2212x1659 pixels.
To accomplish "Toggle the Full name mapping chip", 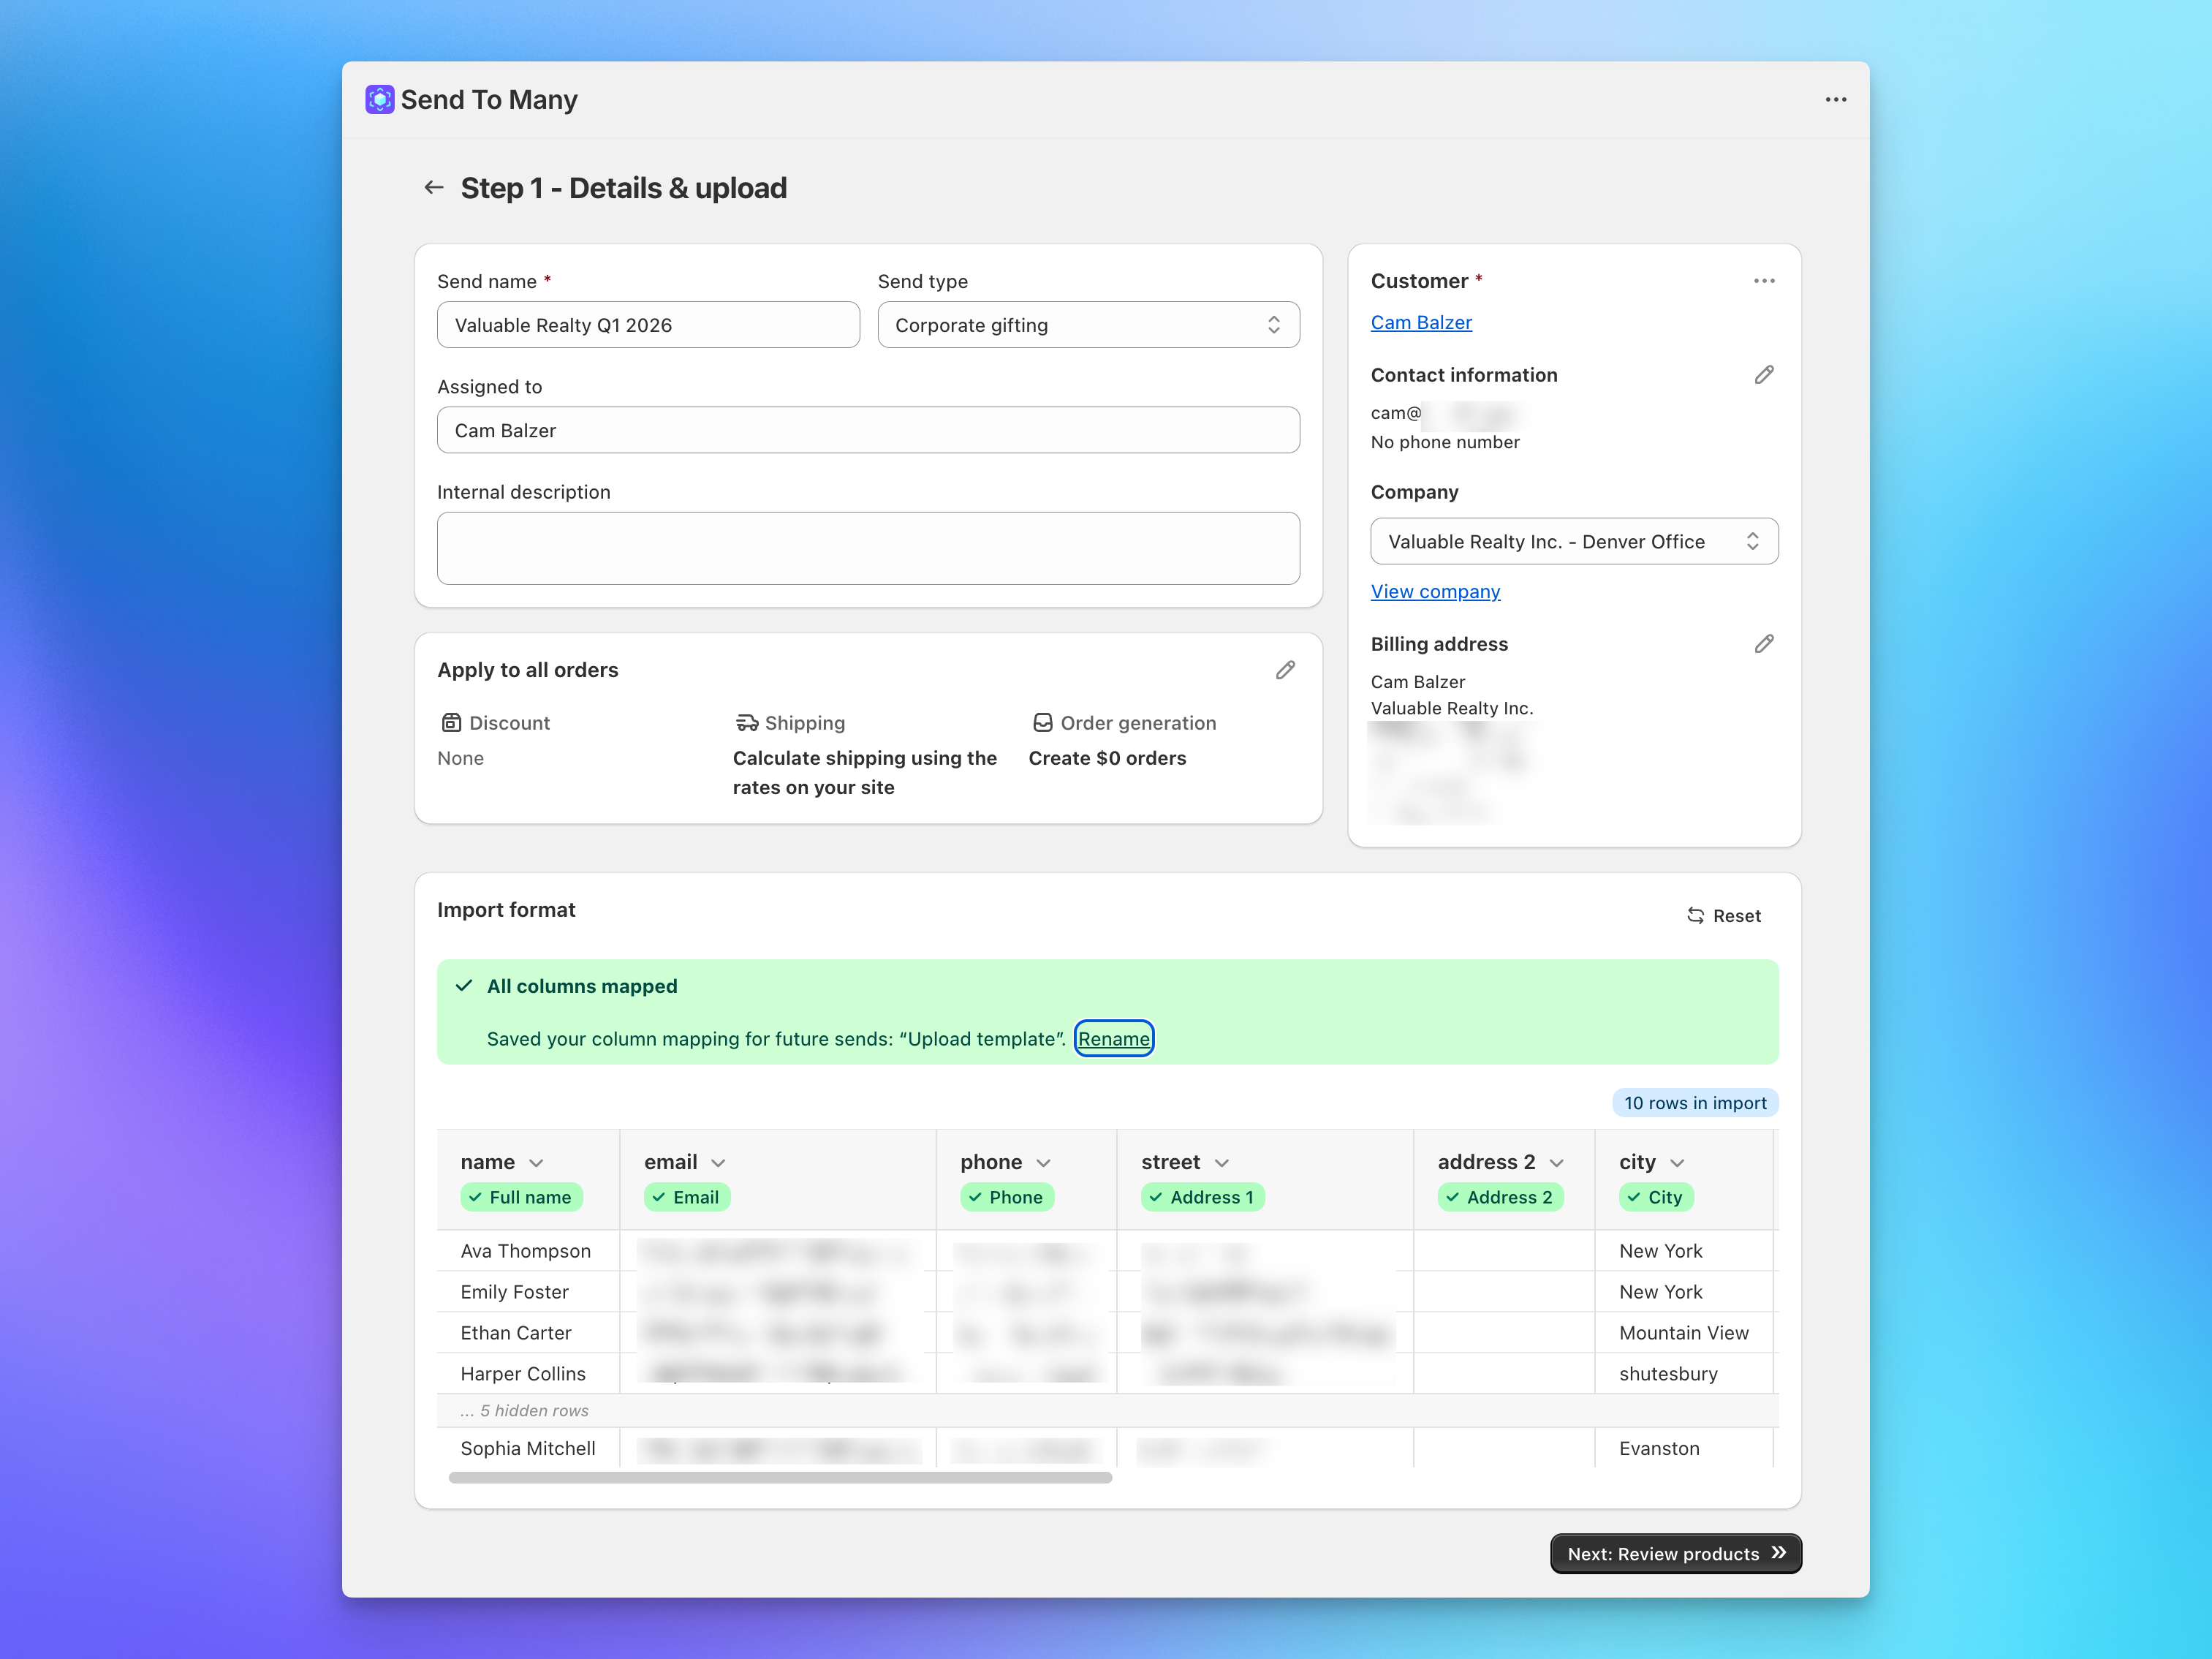I will [x=522, y=1197].
